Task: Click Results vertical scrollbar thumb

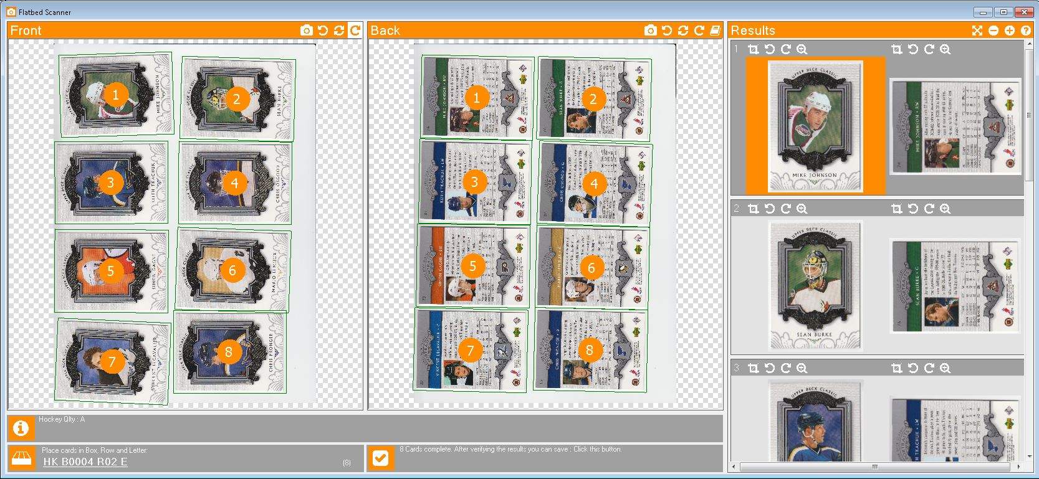Action: 1028,115
